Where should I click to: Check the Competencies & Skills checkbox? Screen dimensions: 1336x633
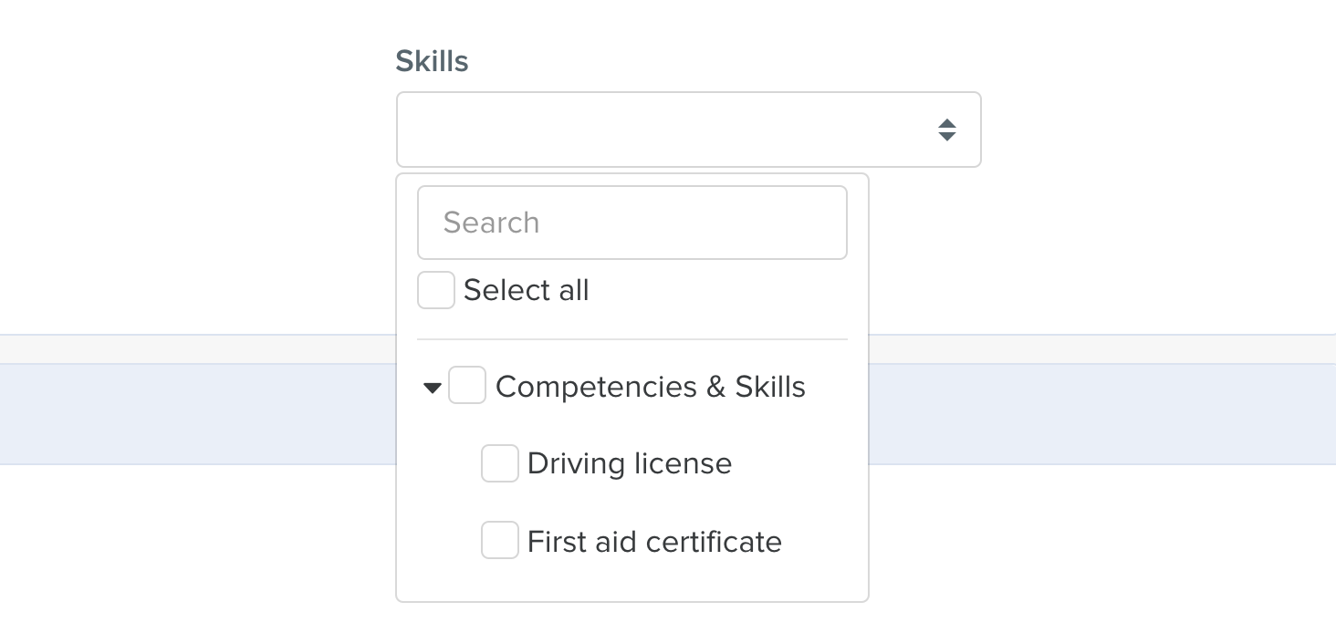pyautogui.click(x=467, y=385)
